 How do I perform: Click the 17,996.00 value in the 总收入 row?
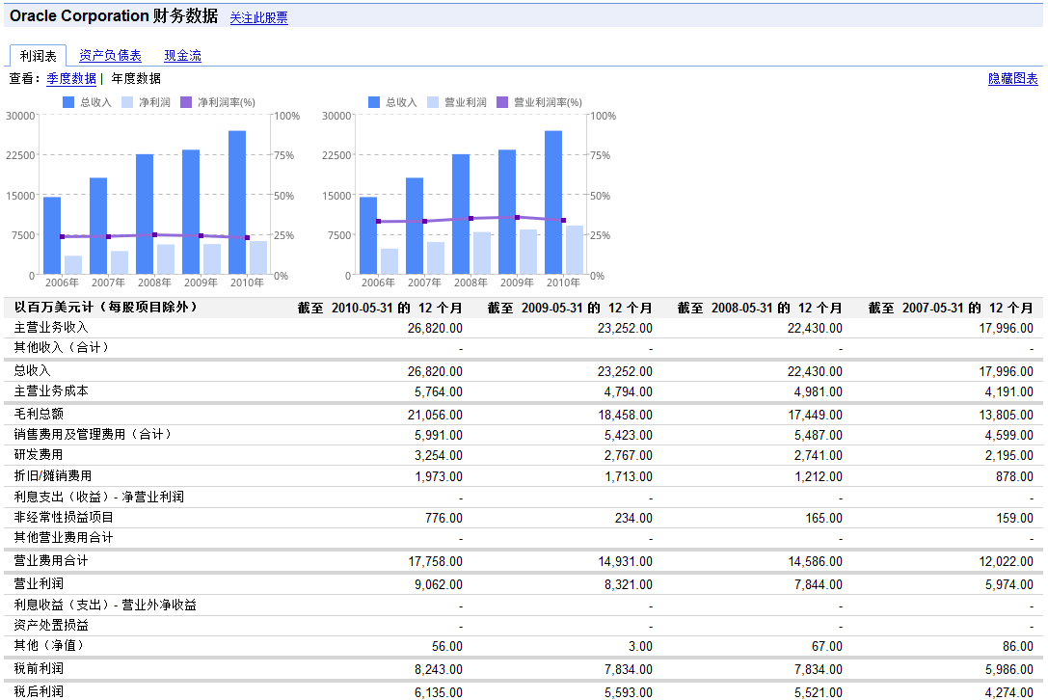tap(1006, 371)
